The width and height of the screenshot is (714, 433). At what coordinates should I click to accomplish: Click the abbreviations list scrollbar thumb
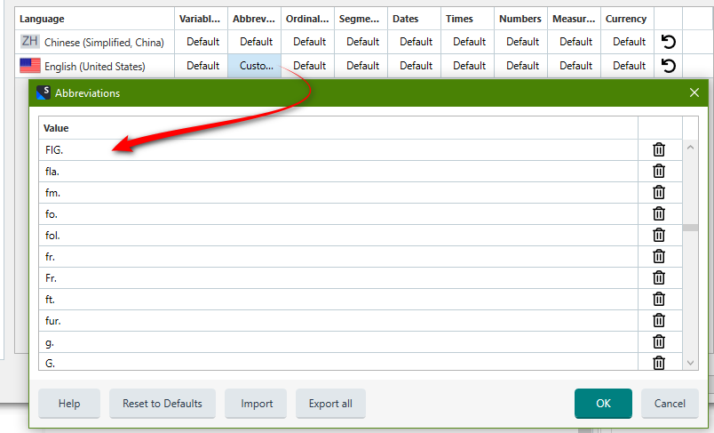pos(690,228)
